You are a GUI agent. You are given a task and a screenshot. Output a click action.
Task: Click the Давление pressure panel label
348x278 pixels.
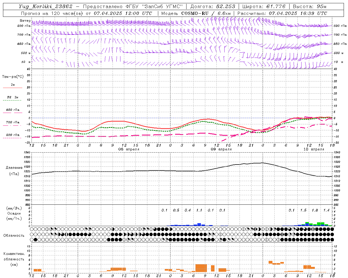click(x=14, y=168)
